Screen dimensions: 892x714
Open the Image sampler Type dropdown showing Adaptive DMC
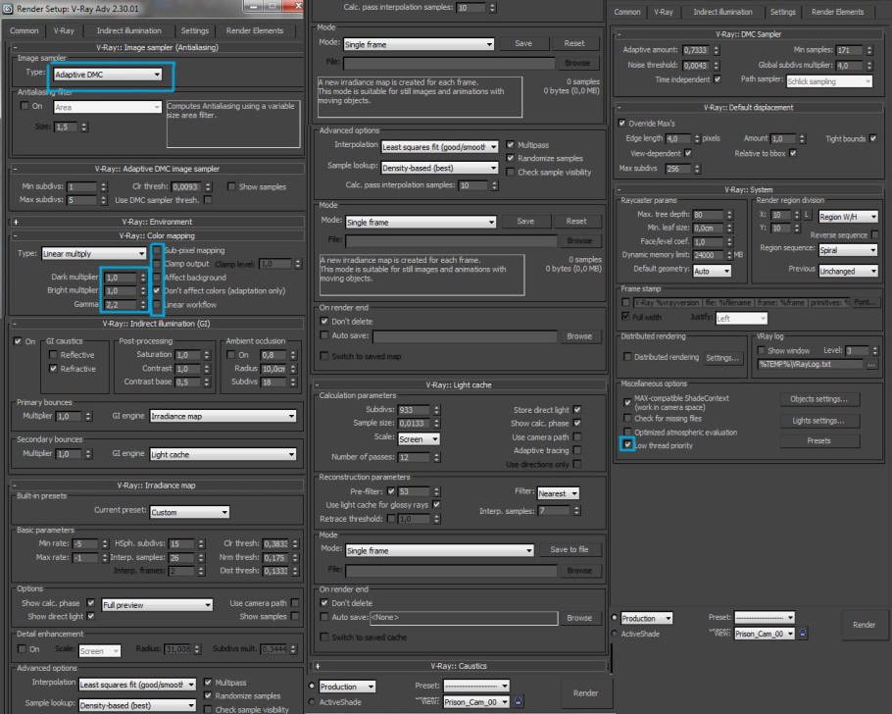(108, 75)
